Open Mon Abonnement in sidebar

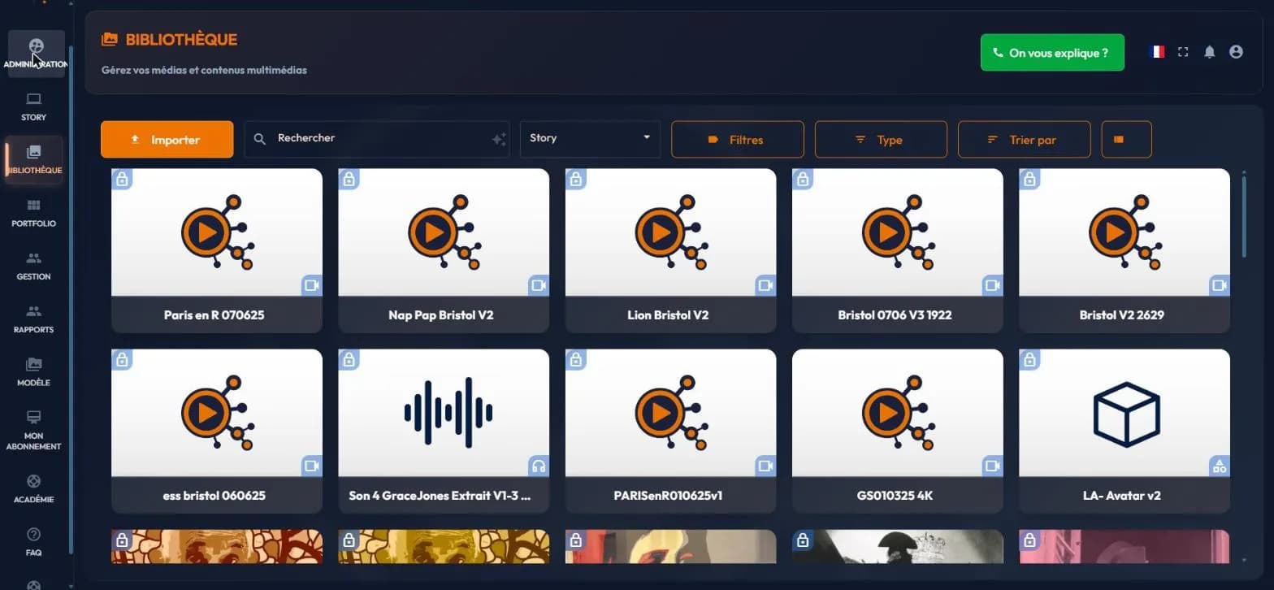pyautogui.click(x=34, y=430)
